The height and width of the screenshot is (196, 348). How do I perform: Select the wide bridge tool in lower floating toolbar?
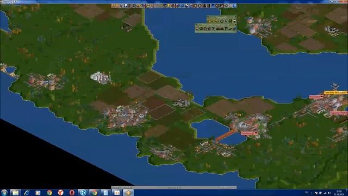point(220,28)
